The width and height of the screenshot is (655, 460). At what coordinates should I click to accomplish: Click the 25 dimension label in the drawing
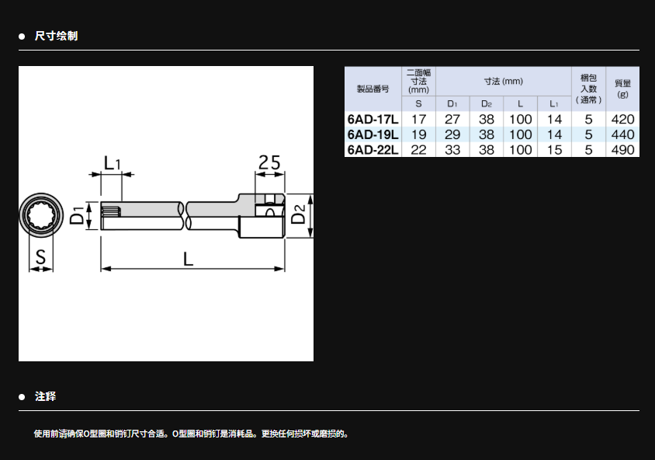[269, 162]
